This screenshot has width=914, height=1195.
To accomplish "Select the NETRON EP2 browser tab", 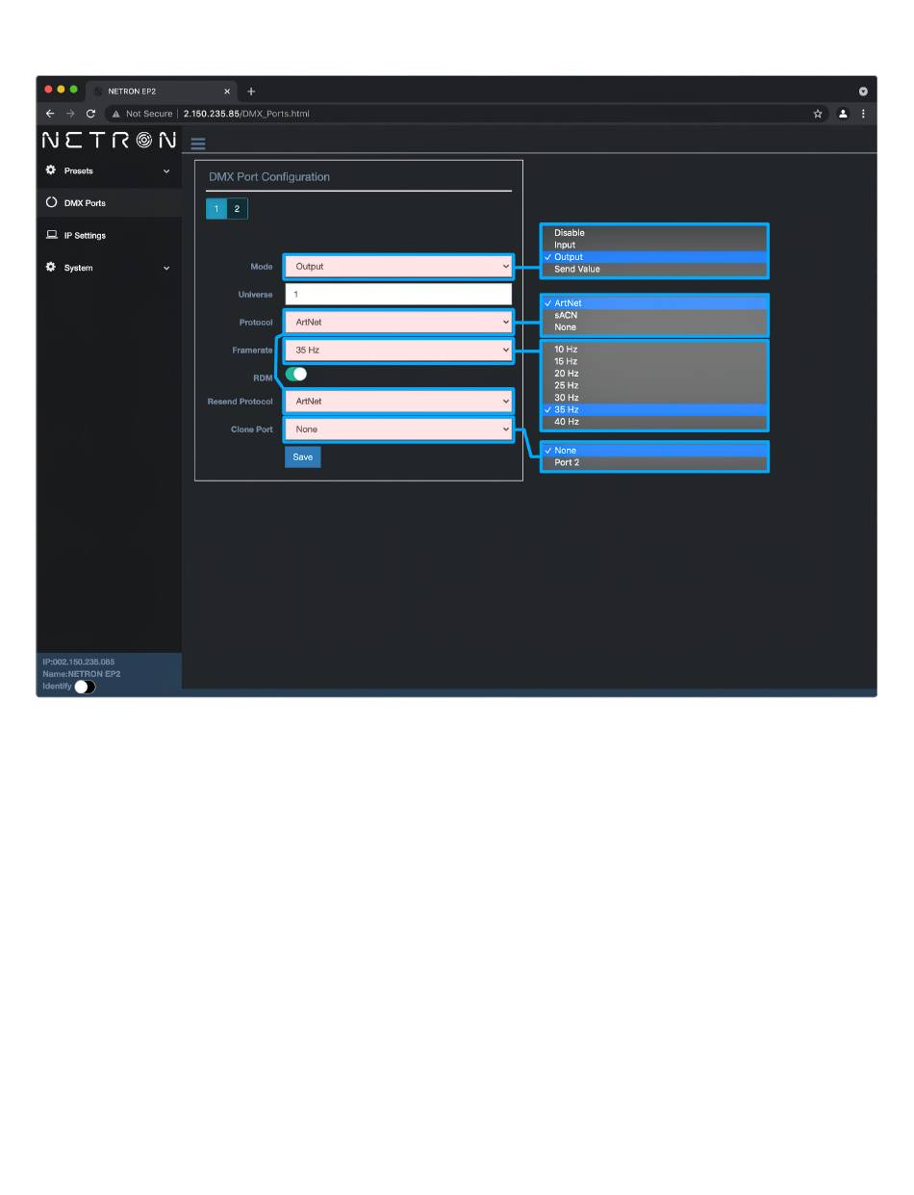I will [x=162, y=91].
